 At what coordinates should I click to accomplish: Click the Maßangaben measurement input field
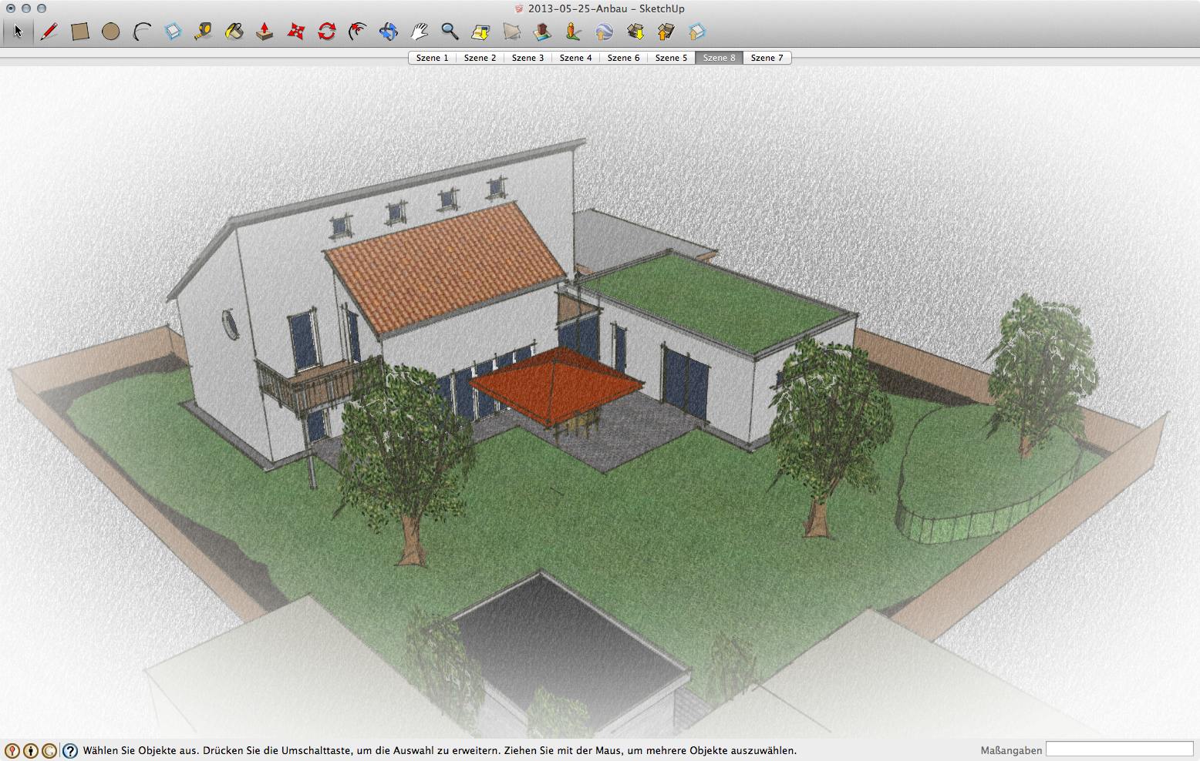click(x=1119, y=749)
